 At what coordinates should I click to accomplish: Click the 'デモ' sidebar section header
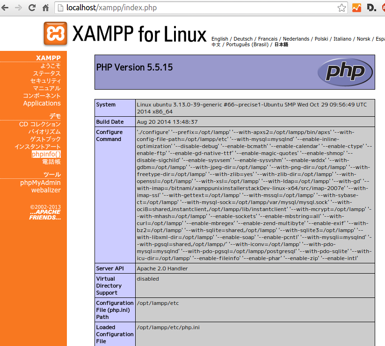tap(55, 116)
